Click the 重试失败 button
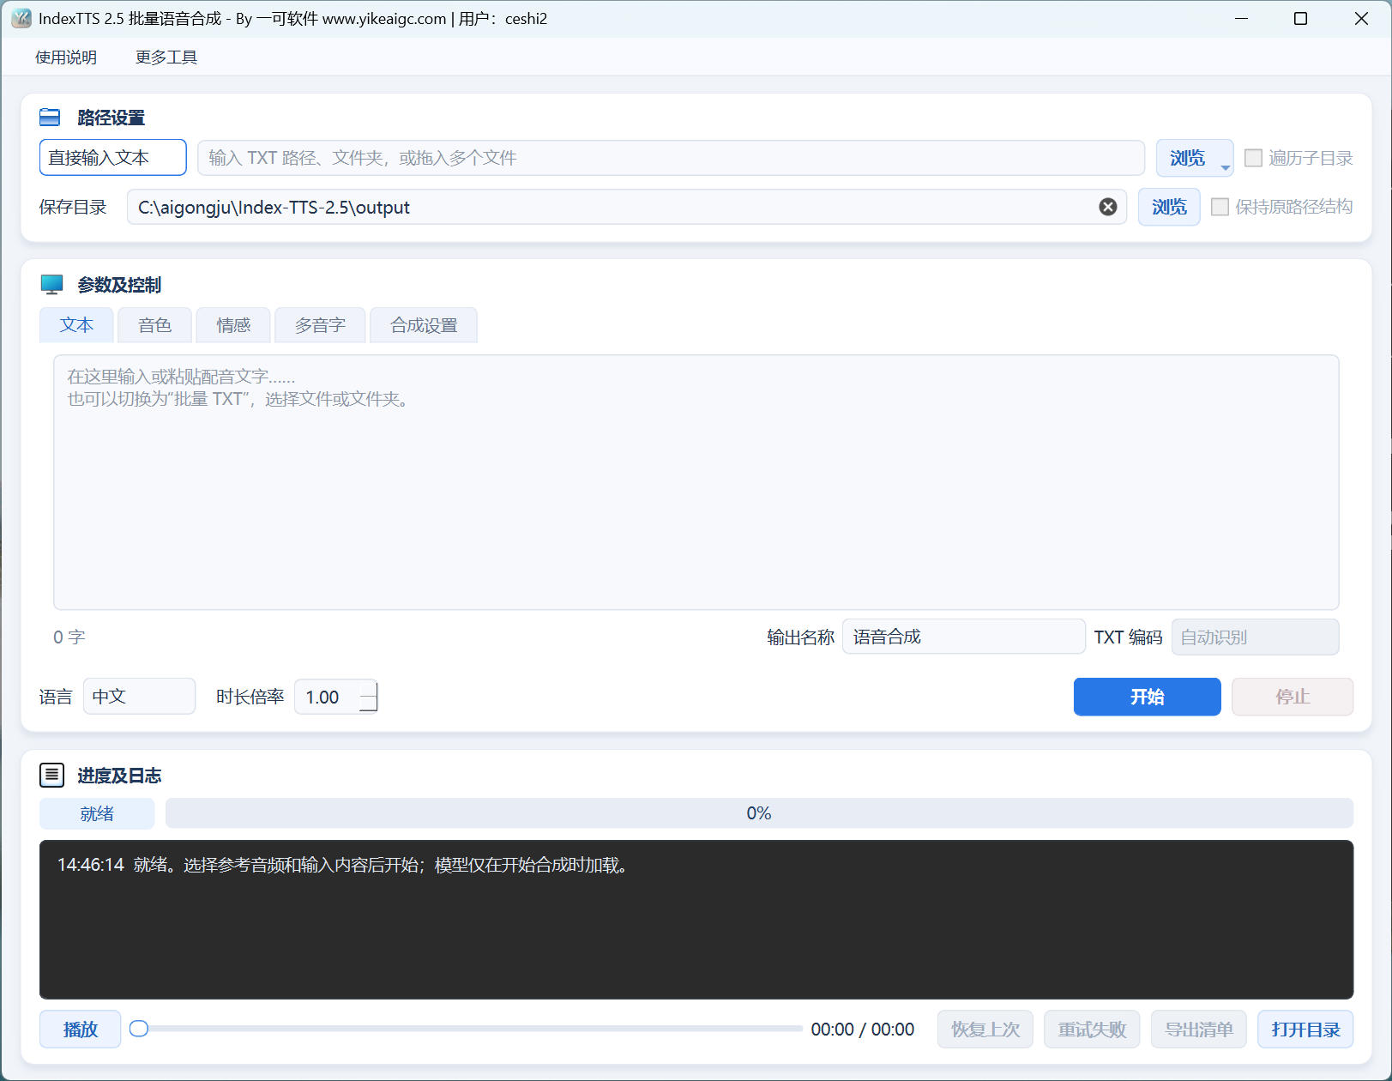Image resolution: width=1392 pixels, height=1081 pixels. (1092, 1029)
